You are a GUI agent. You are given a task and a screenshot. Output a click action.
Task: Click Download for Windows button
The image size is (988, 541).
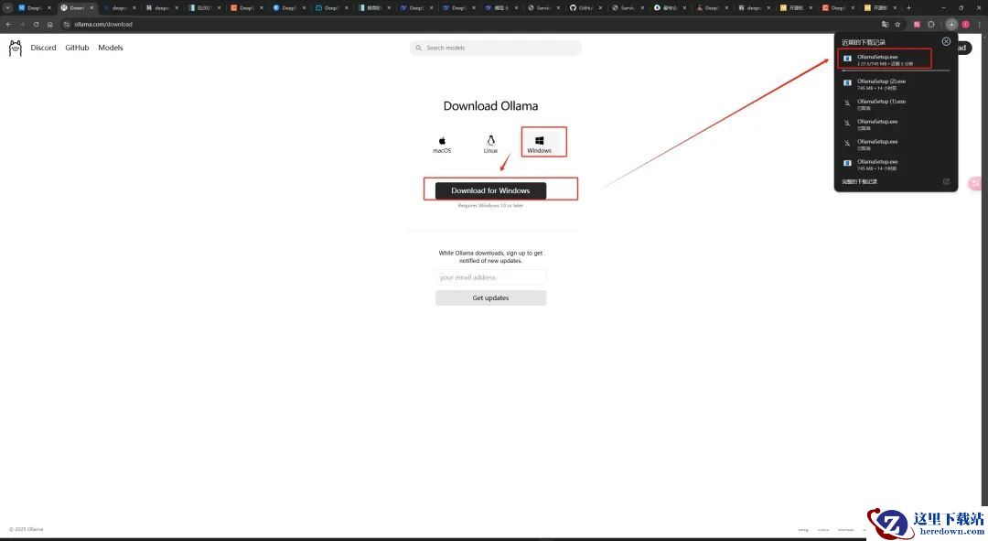tap(490, 190)
